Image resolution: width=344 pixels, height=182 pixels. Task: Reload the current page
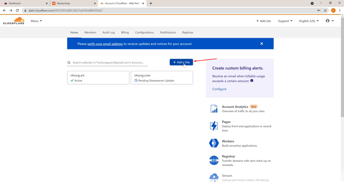tap(17, 10)
